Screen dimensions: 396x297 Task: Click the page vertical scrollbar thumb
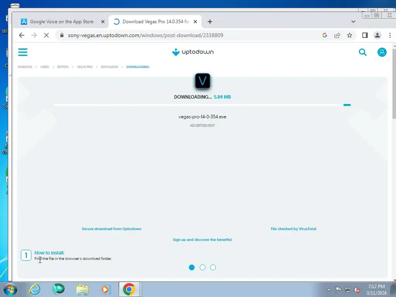click(394, 84)
